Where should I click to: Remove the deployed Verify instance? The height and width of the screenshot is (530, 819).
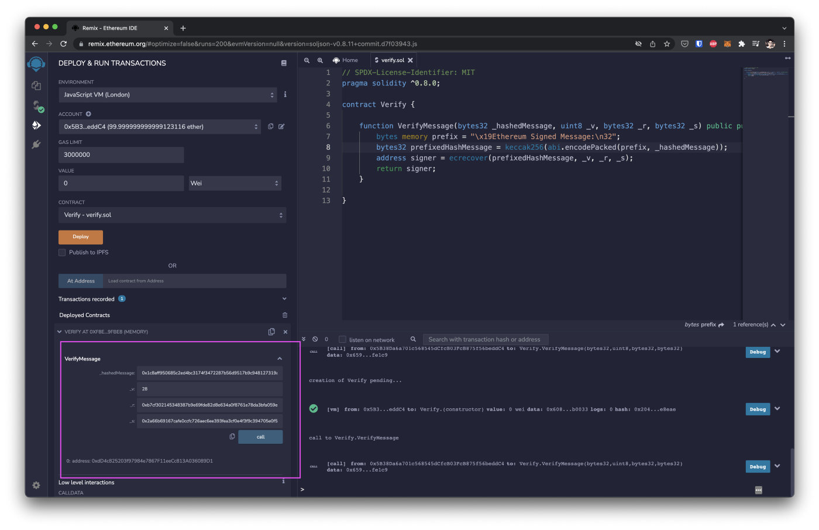pyautogui.click(x=285, y=332)
